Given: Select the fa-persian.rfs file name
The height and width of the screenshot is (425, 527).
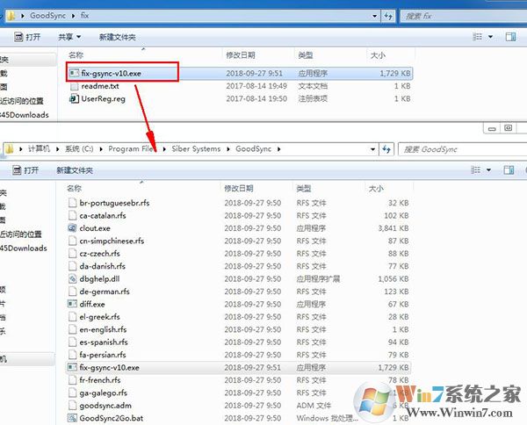Looking at the screenshot, I should [103, 355].
